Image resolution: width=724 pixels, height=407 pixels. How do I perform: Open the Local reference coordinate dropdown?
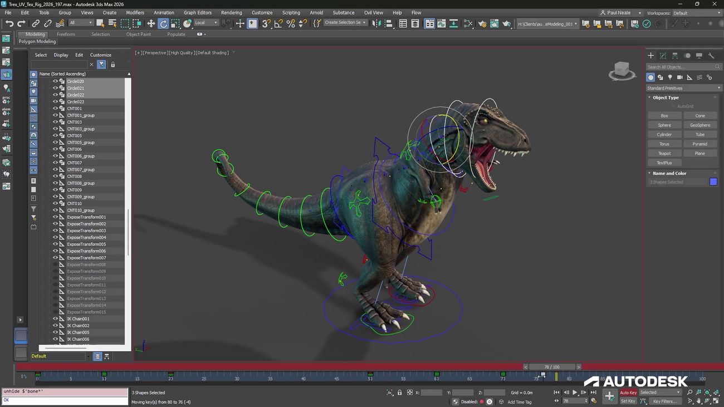coord(206,23)
